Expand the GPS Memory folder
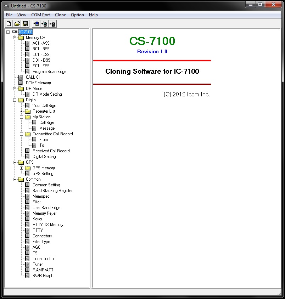 click(21, 168)
